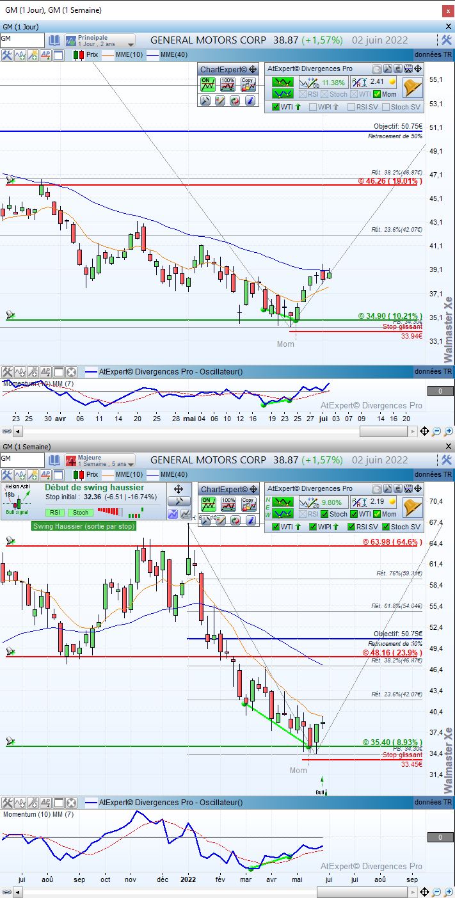
Task: Open tools wrench icon on weekly chart header
Action: (x=447, y=460)
